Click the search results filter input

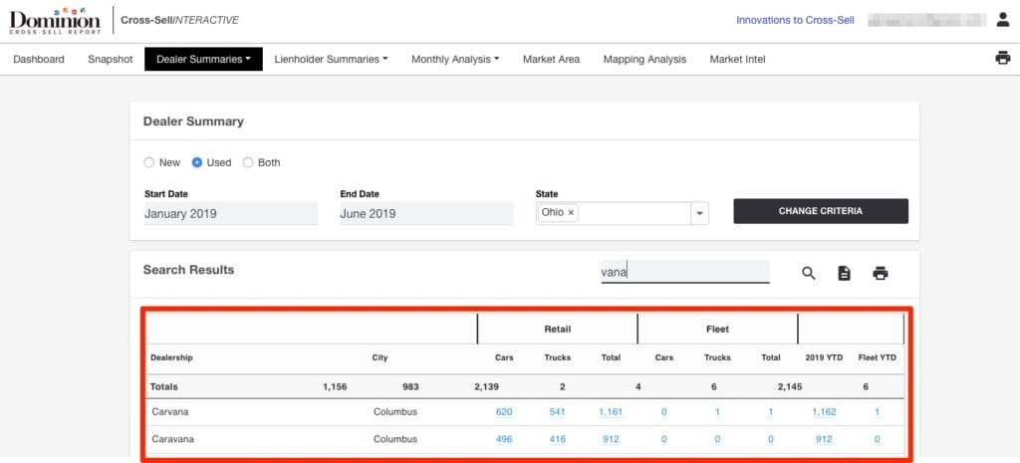click(685, 273)
